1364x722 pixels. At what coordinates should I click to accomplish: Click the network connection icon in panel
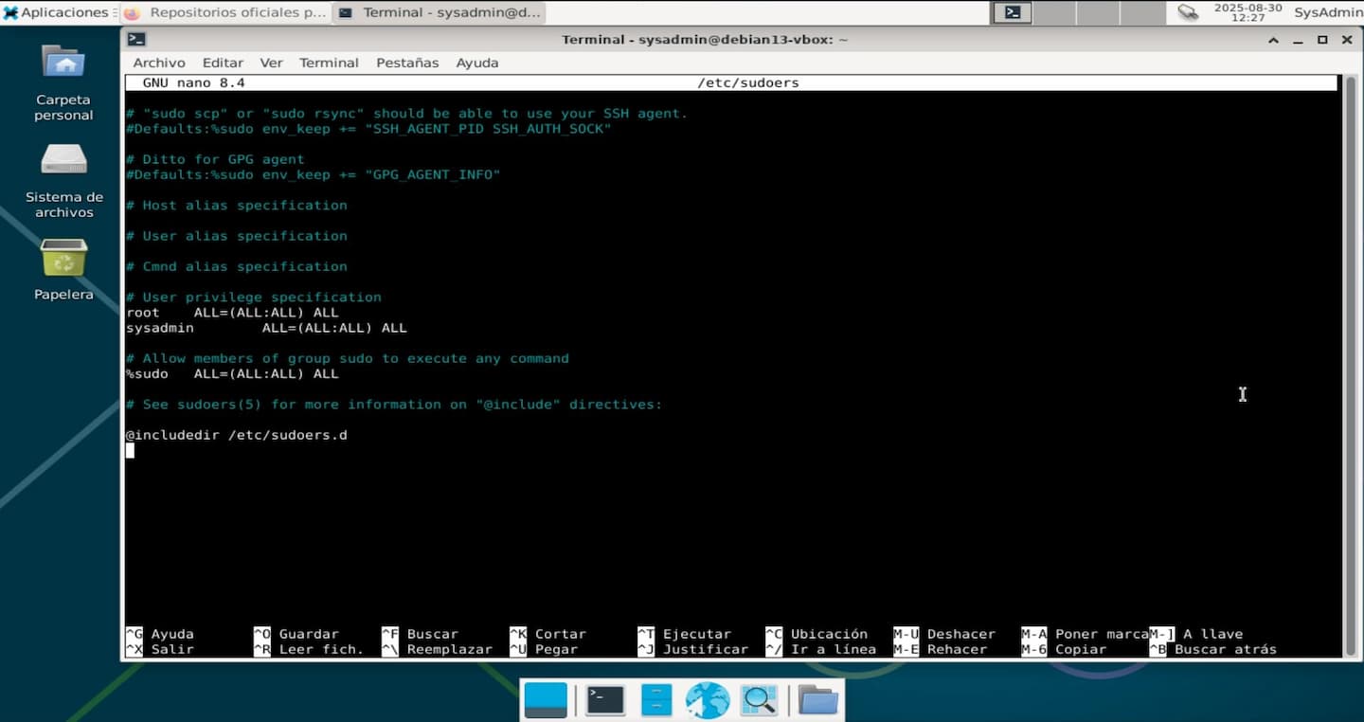pyautogui.click(x=1188, y=12)
